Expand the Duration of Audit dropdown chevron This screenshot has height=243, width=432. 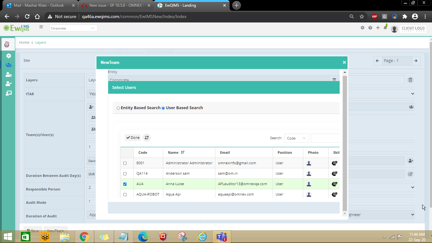(412, 215)
